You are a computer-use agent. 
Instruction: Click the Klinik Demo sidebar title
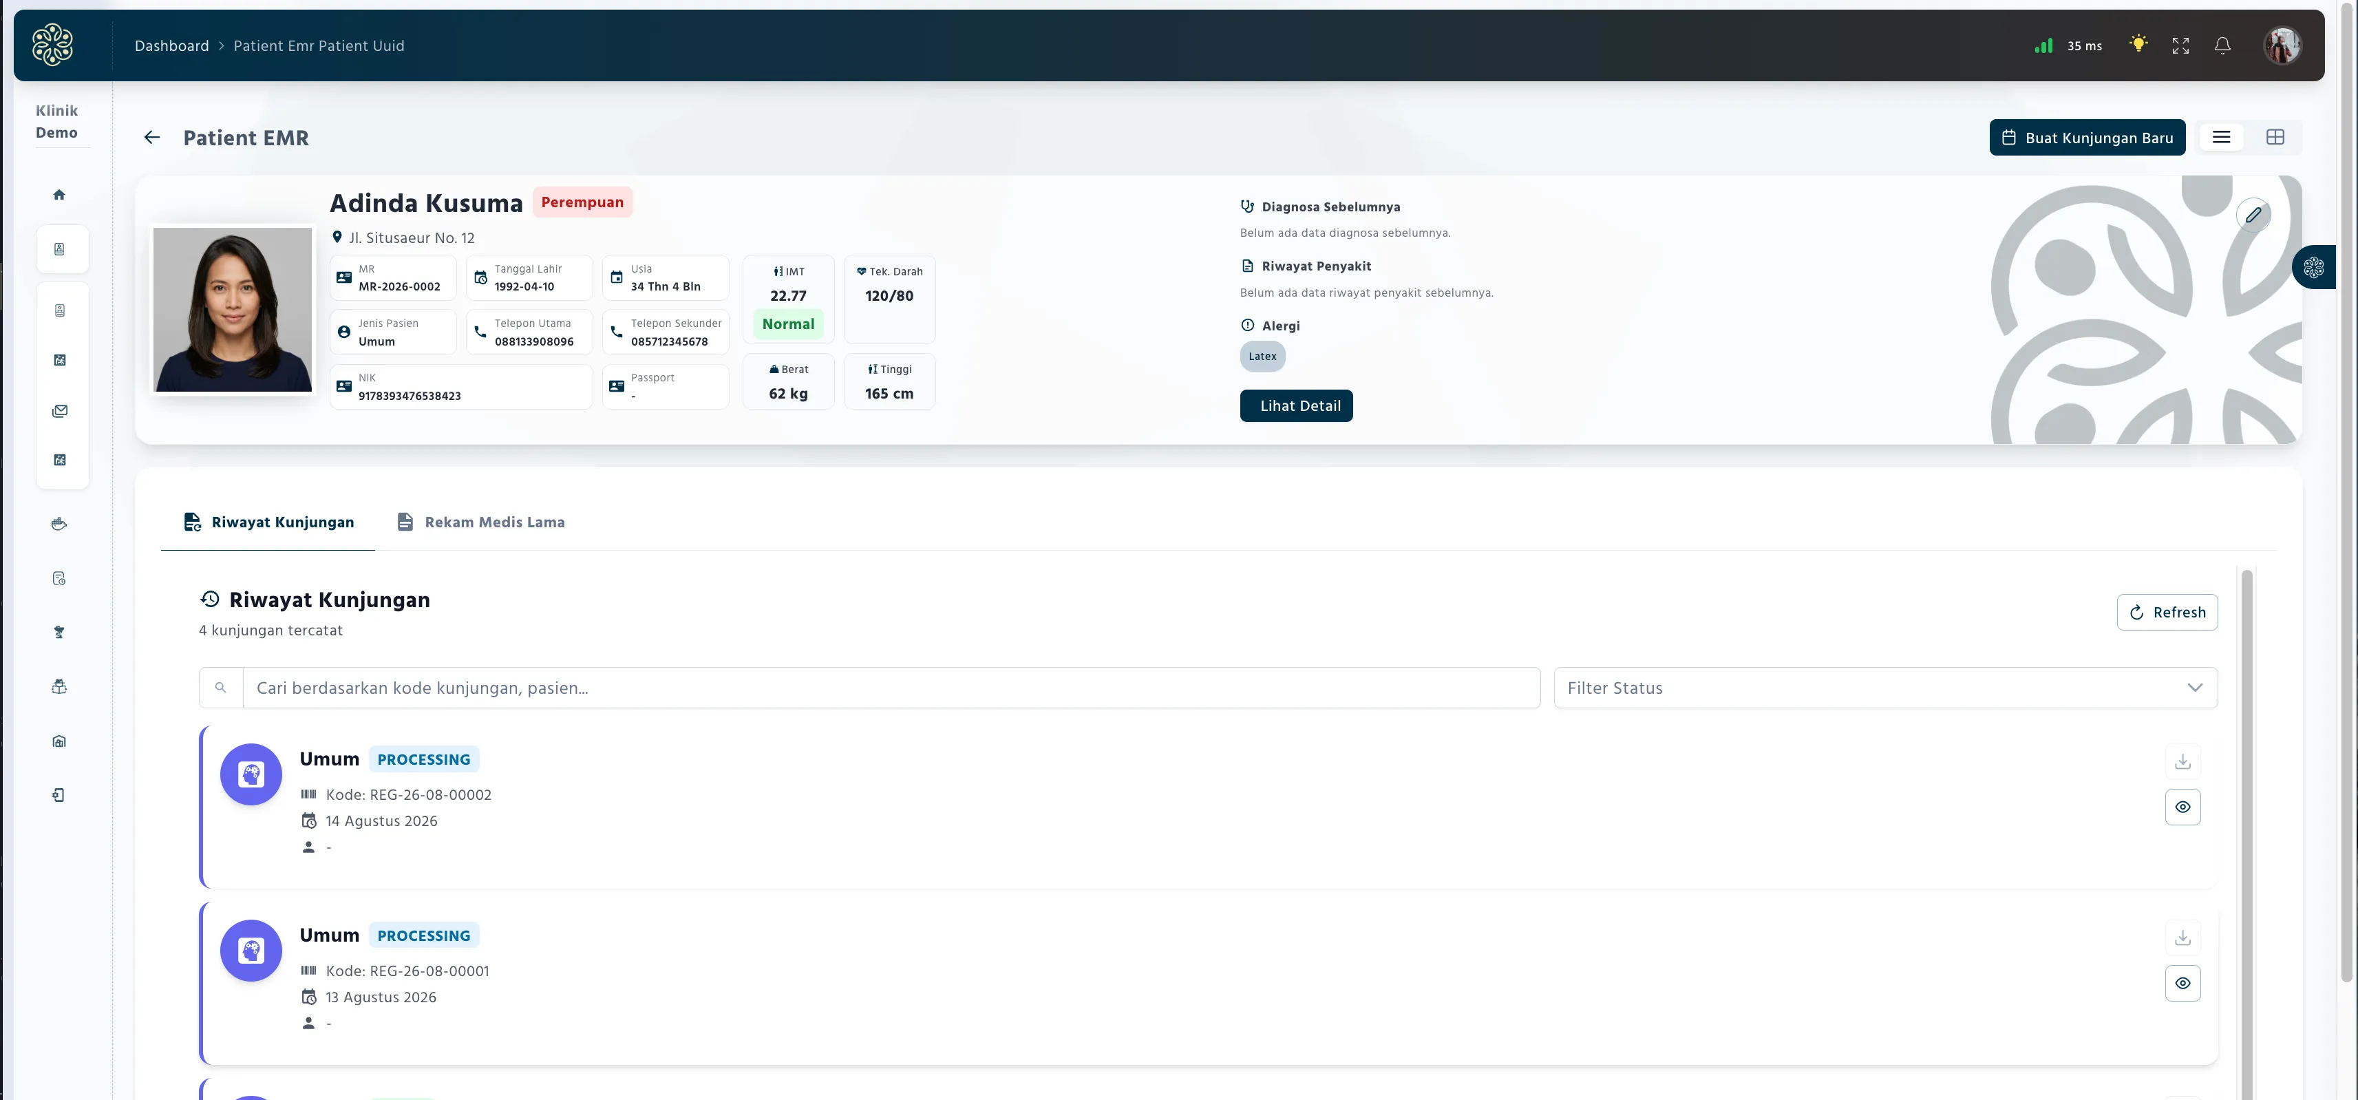tap(56, 122)
